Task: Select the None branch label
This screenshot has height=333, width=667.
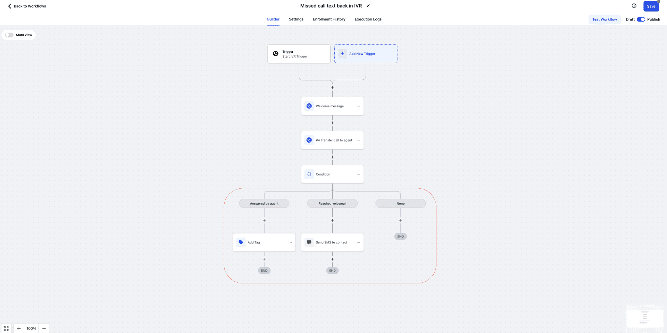Action: 401,204
